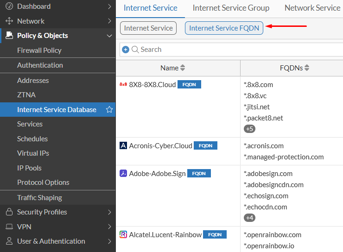The image size is (343, 252).
Task: Click the Policy & Objects document icon
Action: coord(9,35)
